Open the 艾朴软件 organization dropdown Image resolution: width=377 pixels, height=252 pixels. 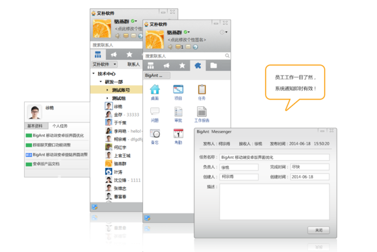[x=105, y=64]
